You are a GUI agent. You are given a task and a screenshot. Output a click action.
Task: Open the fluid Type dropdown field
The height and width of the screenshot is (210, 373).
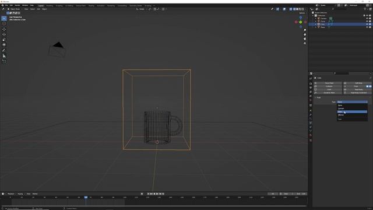point(352,102)
